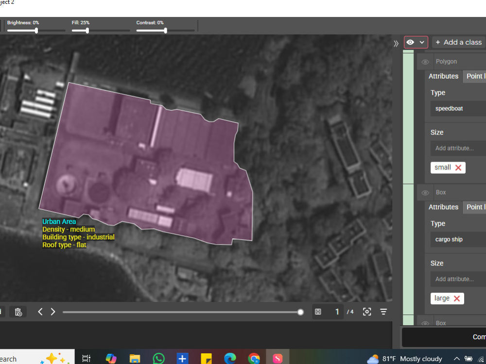Remove the large size attribute tag
The height and width of the screenshot is (364, 486).
(x=457, y=298)
